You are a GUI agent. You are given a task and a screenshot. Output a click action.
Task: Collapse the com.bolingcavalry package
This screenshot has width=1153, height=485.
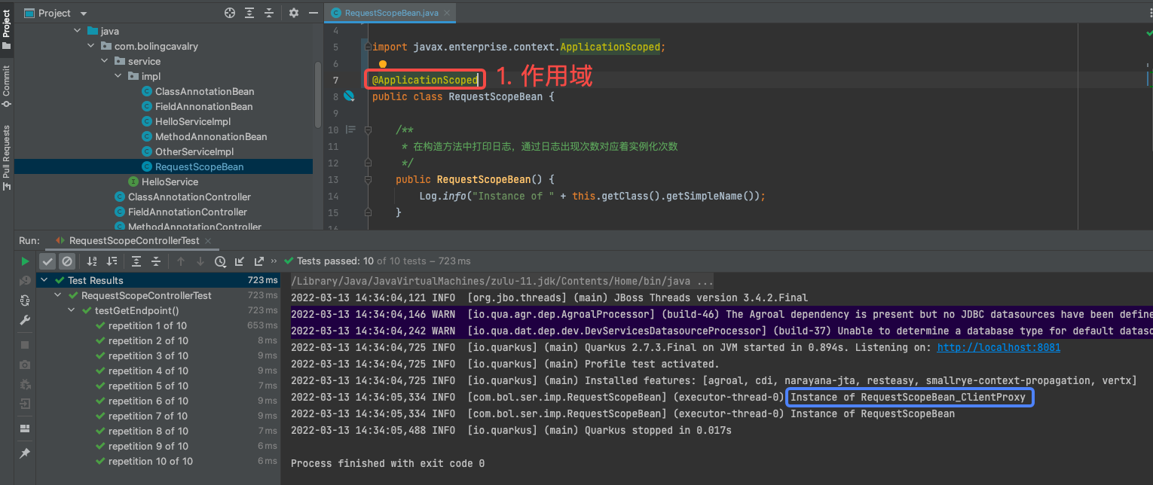pos(90,46)
